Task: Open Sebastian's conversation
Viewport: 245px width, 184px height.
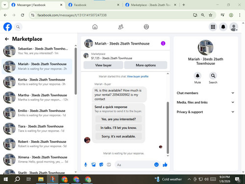Action: tap(37, 51)
